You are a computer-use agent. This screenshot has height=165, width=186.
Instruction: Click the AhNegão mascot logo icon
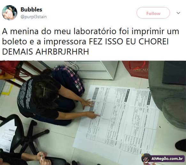[146, 159]
